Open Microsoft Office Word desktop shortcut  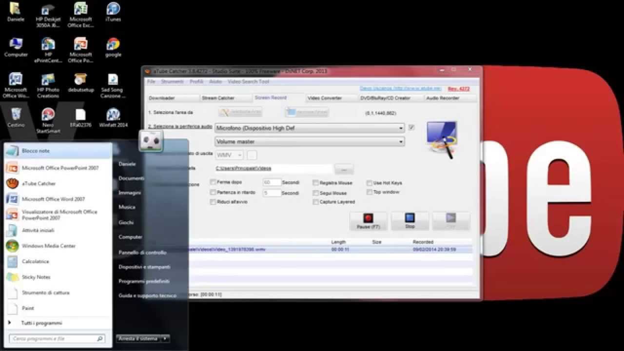(16, 86)
